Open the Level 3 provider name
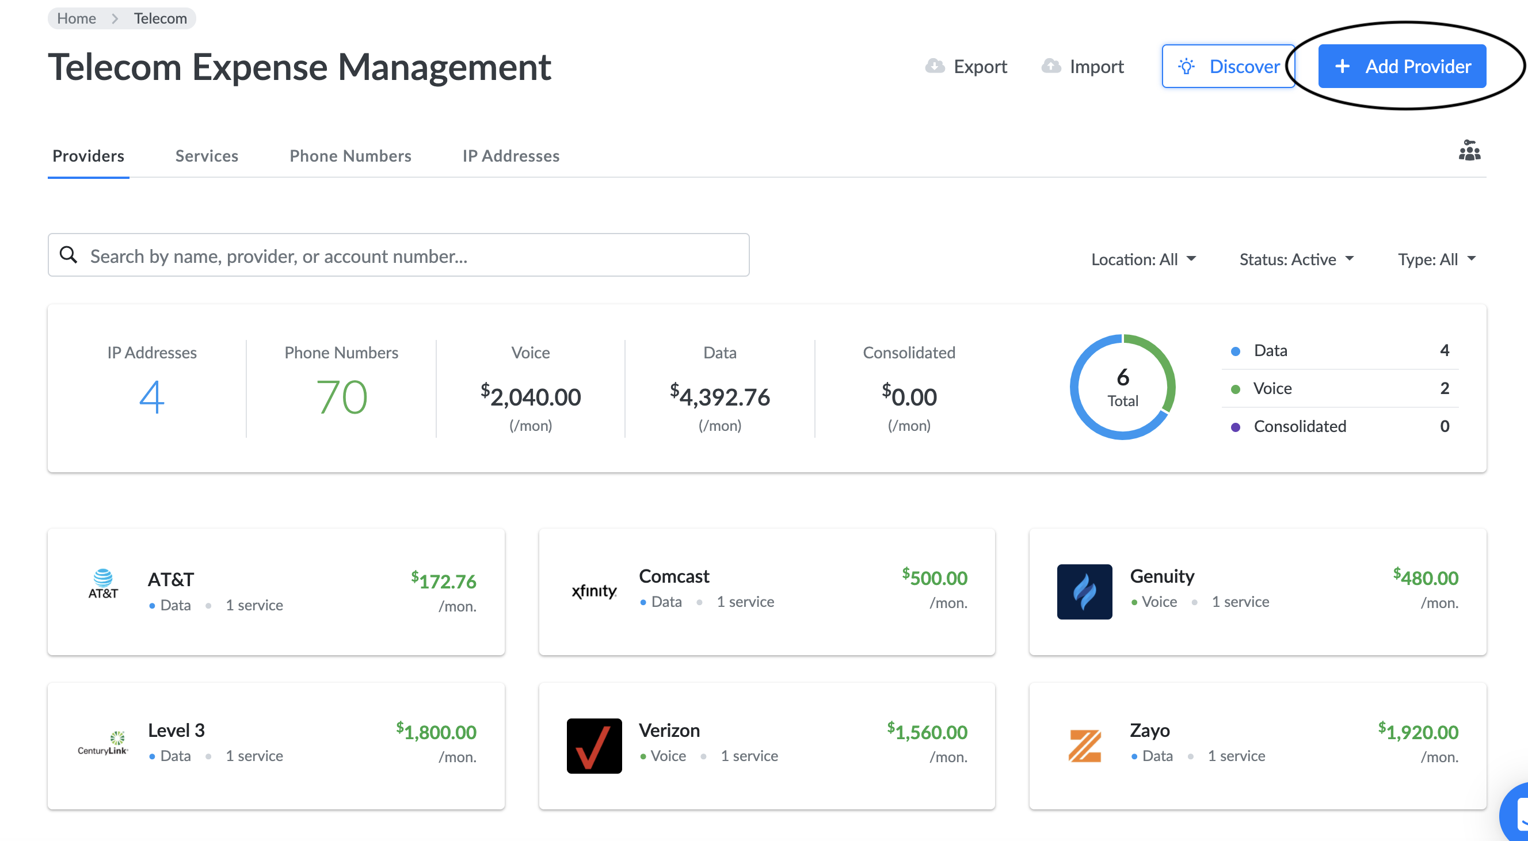The width and height of the screenshot is (1528, 841). [x=176, y=730]
